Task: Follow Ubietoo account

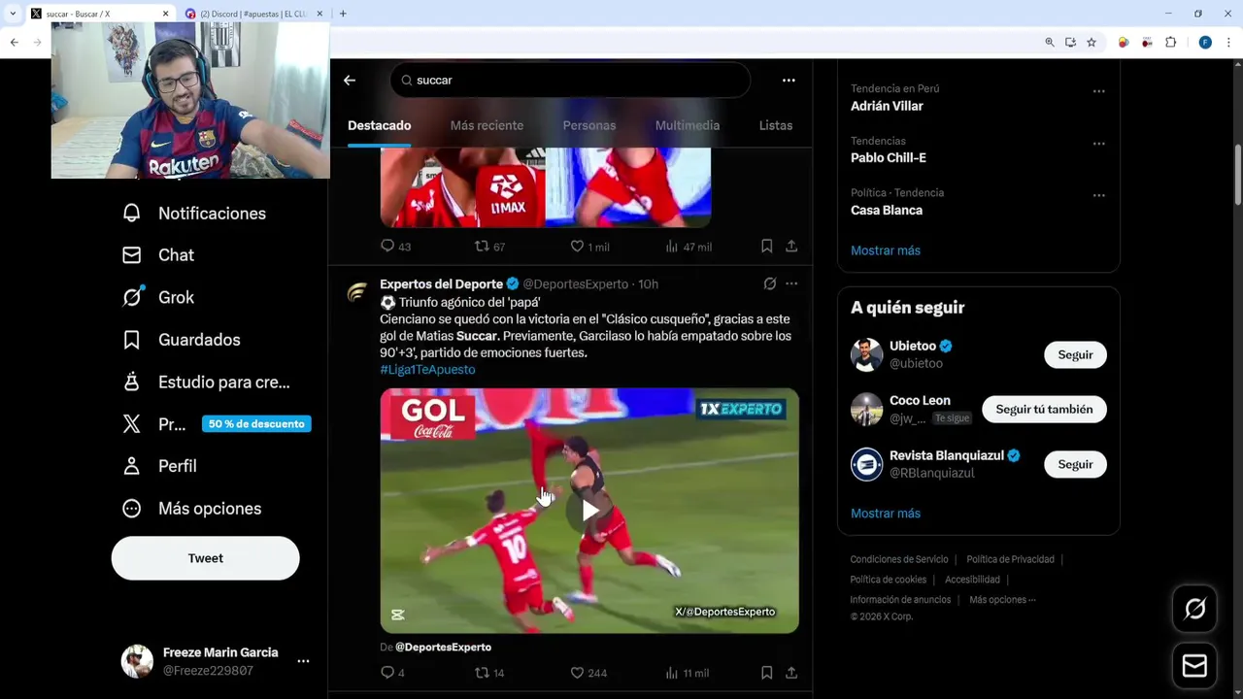Action: tap(1075, 355)
